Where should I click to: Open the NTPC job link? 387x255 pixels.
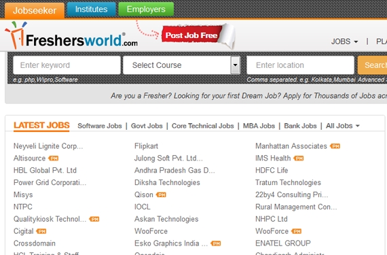pos(23,207)
